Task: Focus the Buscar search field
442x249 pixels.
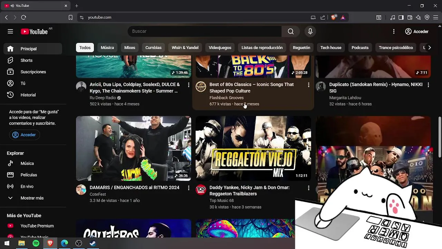Action: click(x=205, y=31)
